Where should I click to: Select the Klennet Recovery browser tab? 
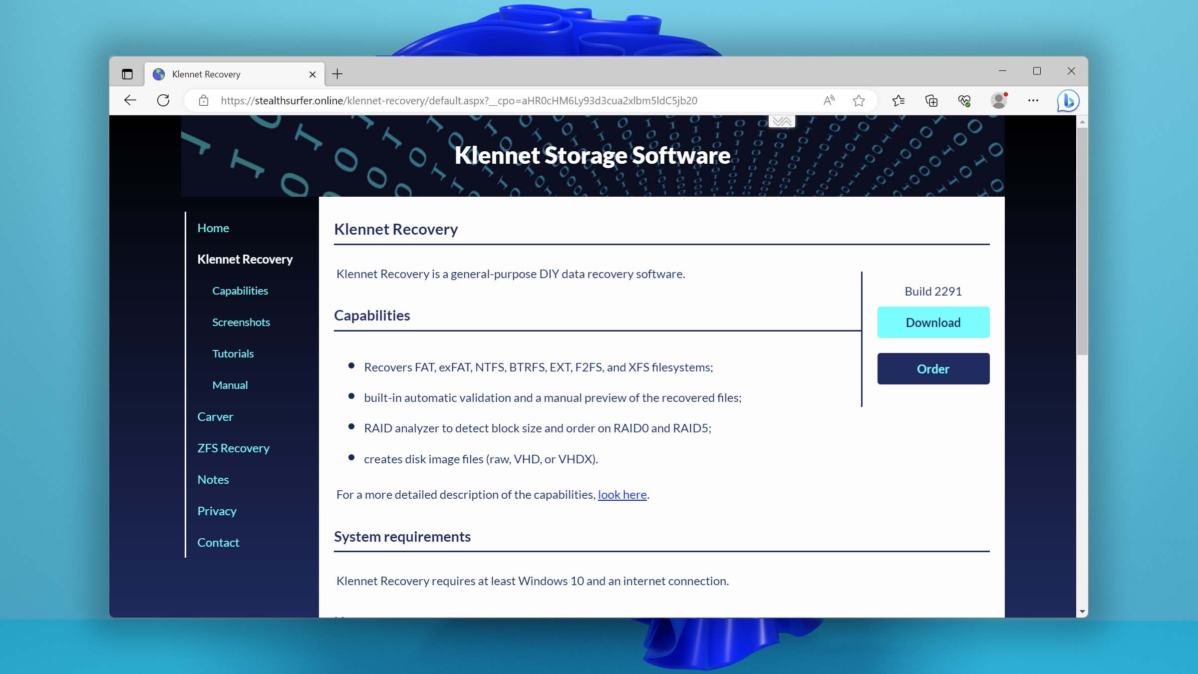(x=235, y=74)
